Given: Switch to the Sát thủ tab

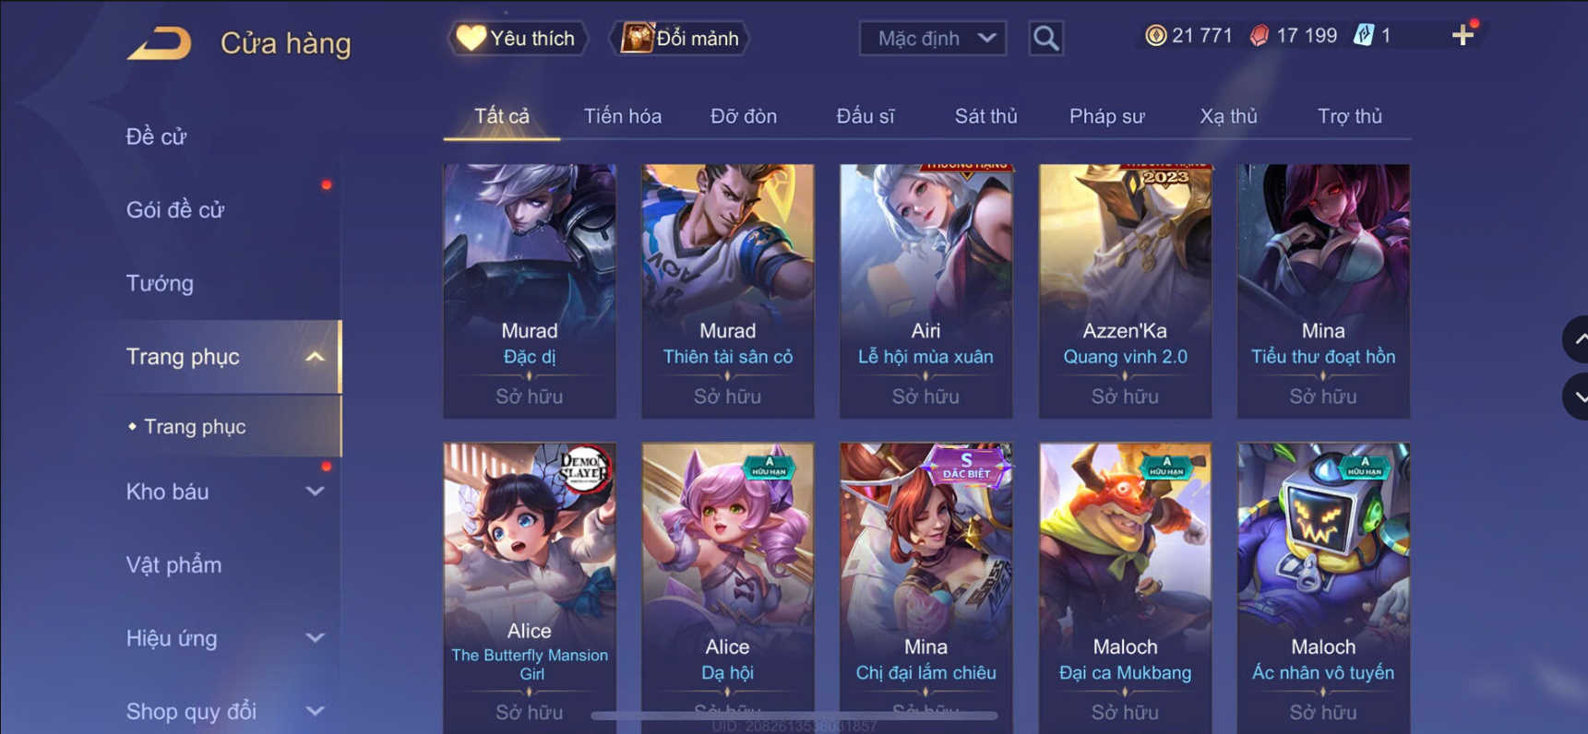Looking at the screenshot, I should tap(985, 116).
